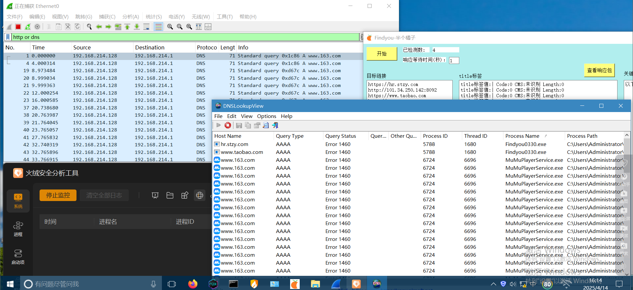Zoom out on Wireshark packet text
The height and width of the screenshot is (290, 633).
[x=179, y=27]
